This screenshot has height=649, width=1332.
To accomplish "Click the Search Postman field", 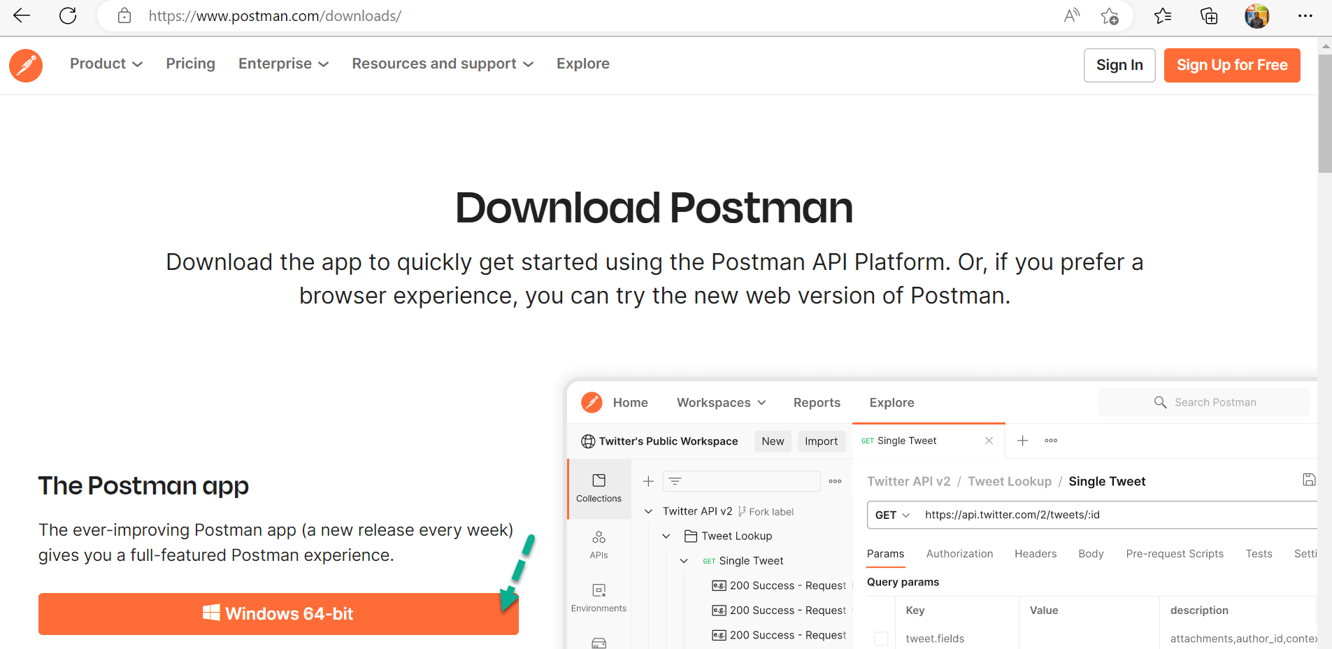I will pyautogui.click(x=1203, y=402).
